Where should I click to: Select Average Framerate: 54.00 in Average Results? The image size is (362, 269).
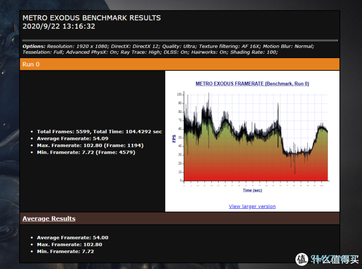pos(72,238)
